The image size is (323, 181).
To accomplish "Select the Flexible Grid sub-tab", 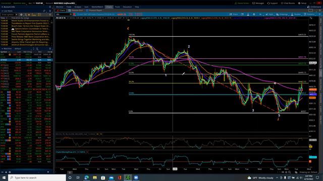I will tap(76, 10).
